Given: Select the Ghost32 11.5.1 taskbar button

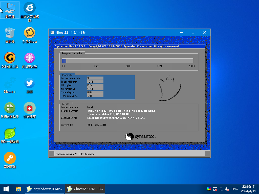Looking at the screenshot, I should pyautogui.click(x=85, y=189).
